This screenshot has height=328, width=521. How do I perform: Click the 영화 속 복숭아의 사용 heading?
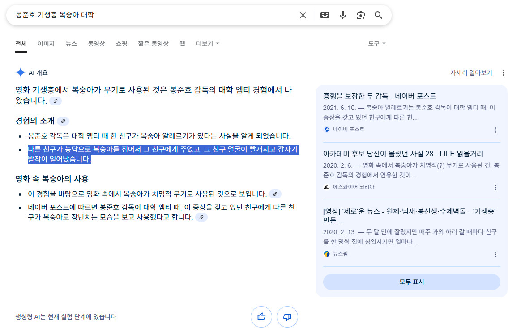tap(52, 179)
